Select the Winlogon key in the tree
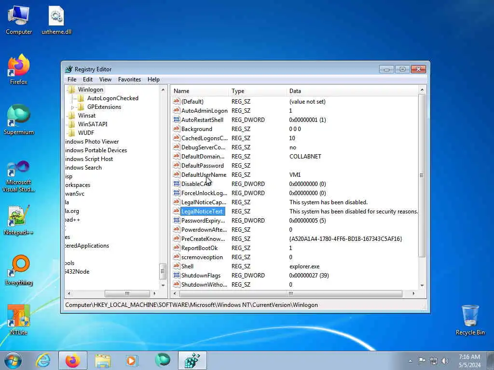Screen dimensions: 494x370 pyautogui.click(x=90, y=89)
